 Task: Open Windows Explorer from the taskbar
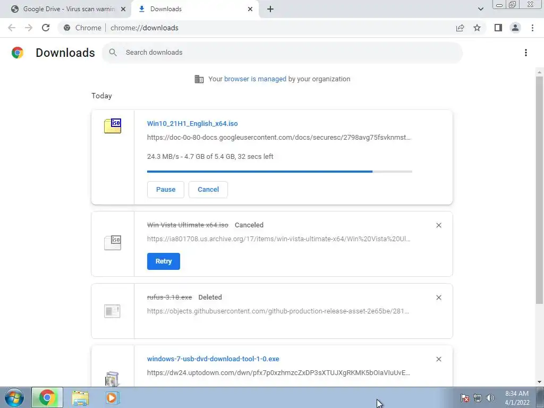click(x=80, y=397)
